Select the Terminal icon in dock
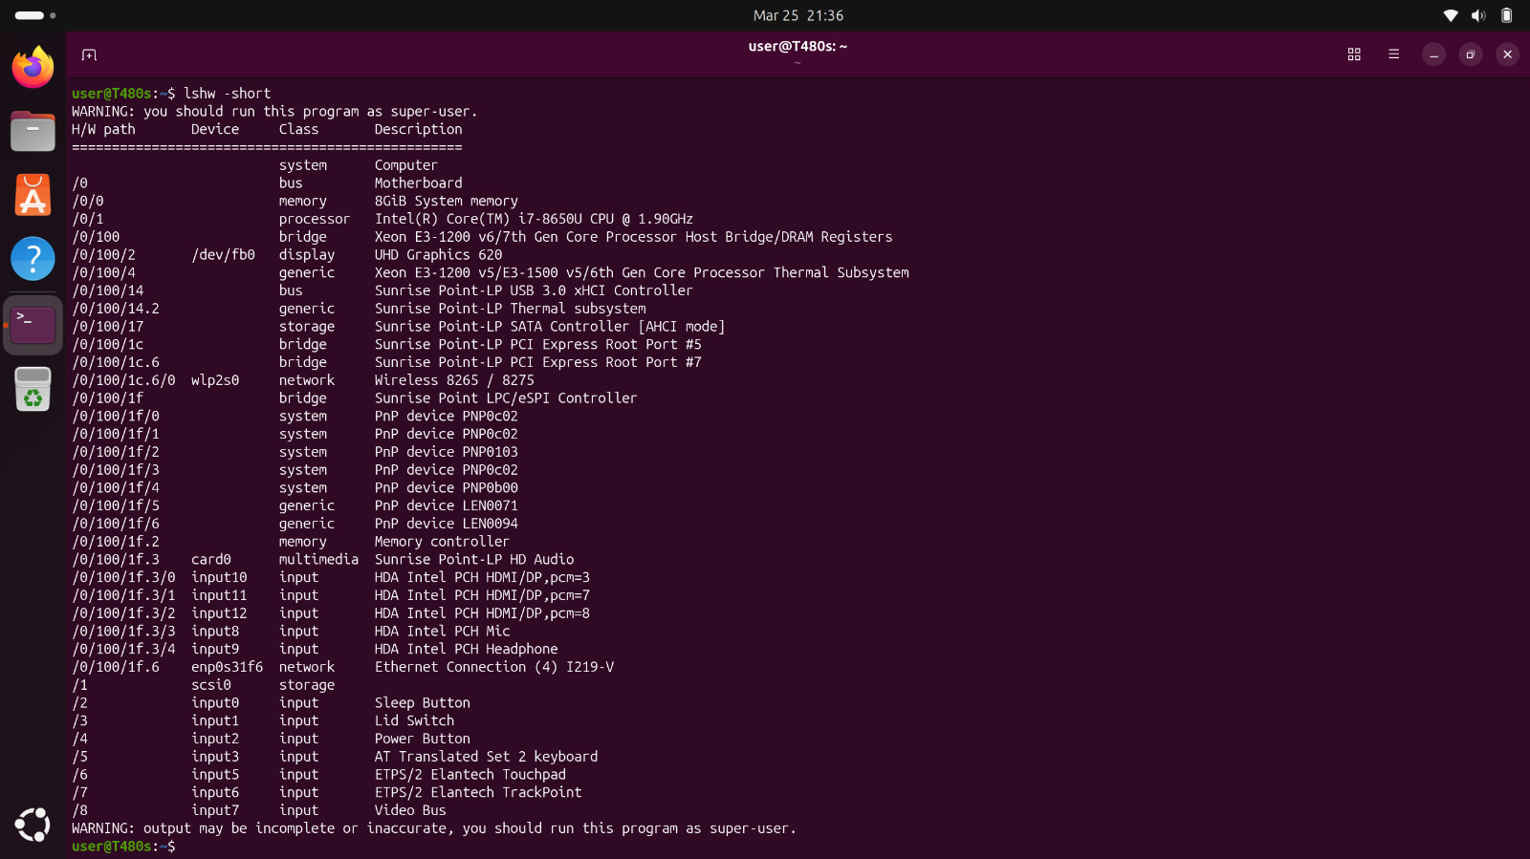Image resolution: width=1530 pixels, height=859 pixels. 33,325
